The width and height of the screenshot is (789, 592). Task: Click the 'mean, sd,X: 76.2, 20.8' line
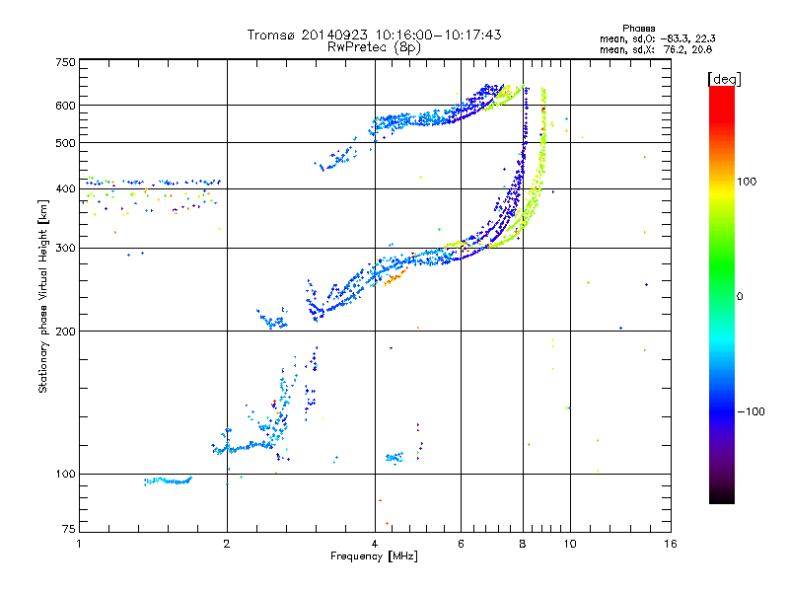656,49
